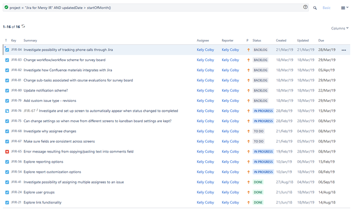Click DONE status badge for JFIR-41
Image resolution: width=353 pixels, height=210 pixels.
(x=258, y=182)
